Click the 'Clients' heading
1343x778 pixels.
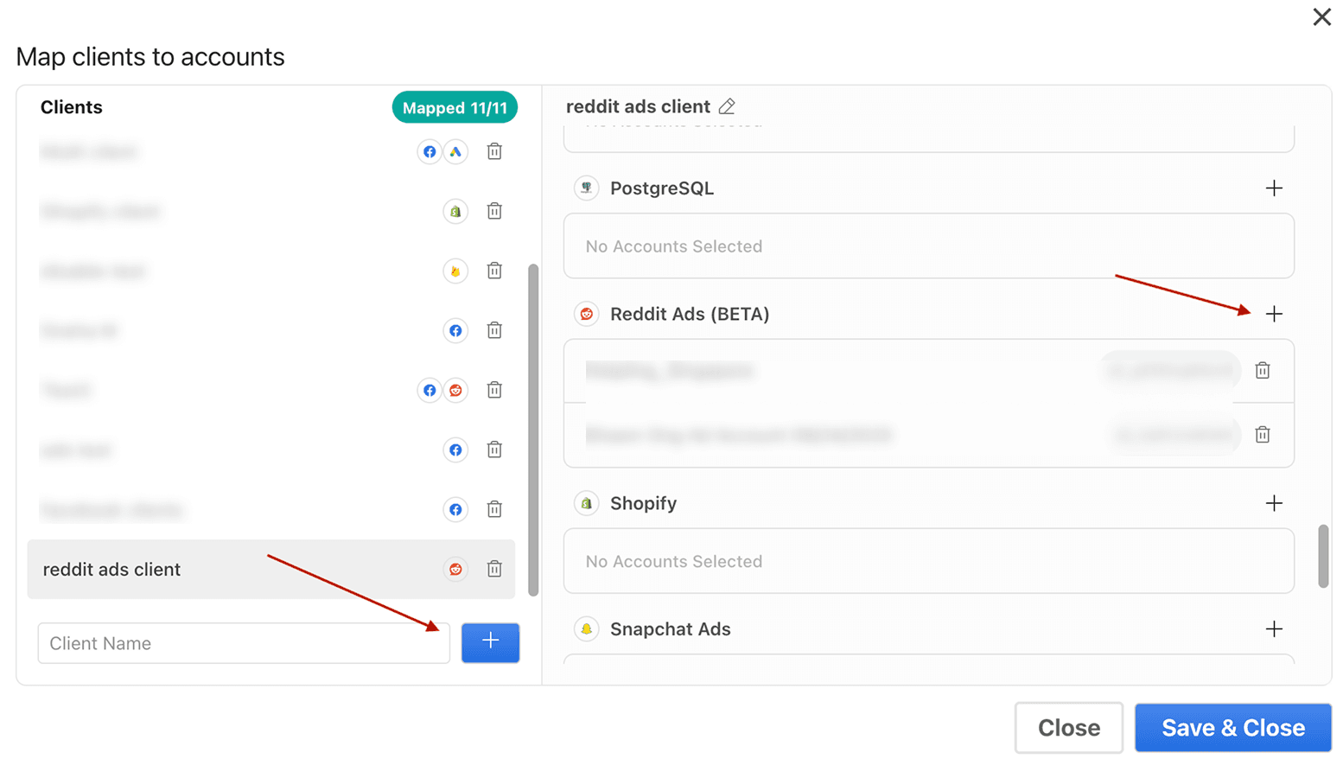pos(72,107)
